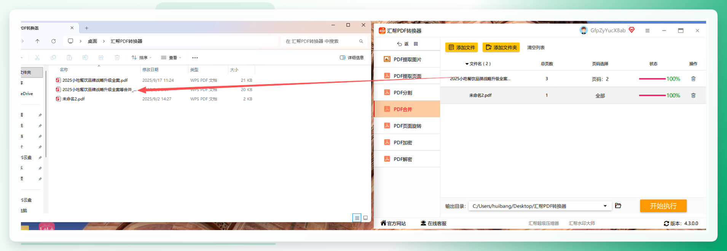Image resolution: width=727 pixels, height=251 pixels.
Task: Click the version refresh icon
Action: [x=666, y=224]
